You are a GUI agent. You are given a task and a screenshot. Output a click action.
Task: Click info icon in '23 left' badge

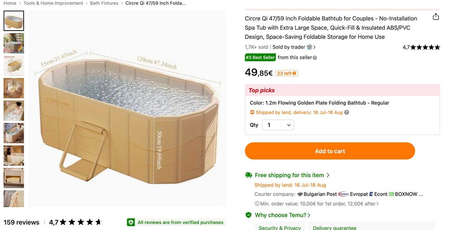pyautogui.click(x=294, y=73)
